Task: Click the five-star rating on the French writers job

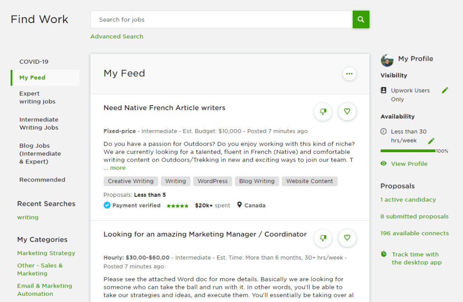Action: (x=177, y=205)
